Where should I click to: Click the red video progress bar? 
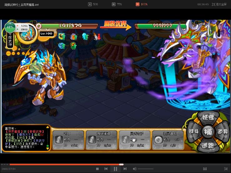click(65, 165)
